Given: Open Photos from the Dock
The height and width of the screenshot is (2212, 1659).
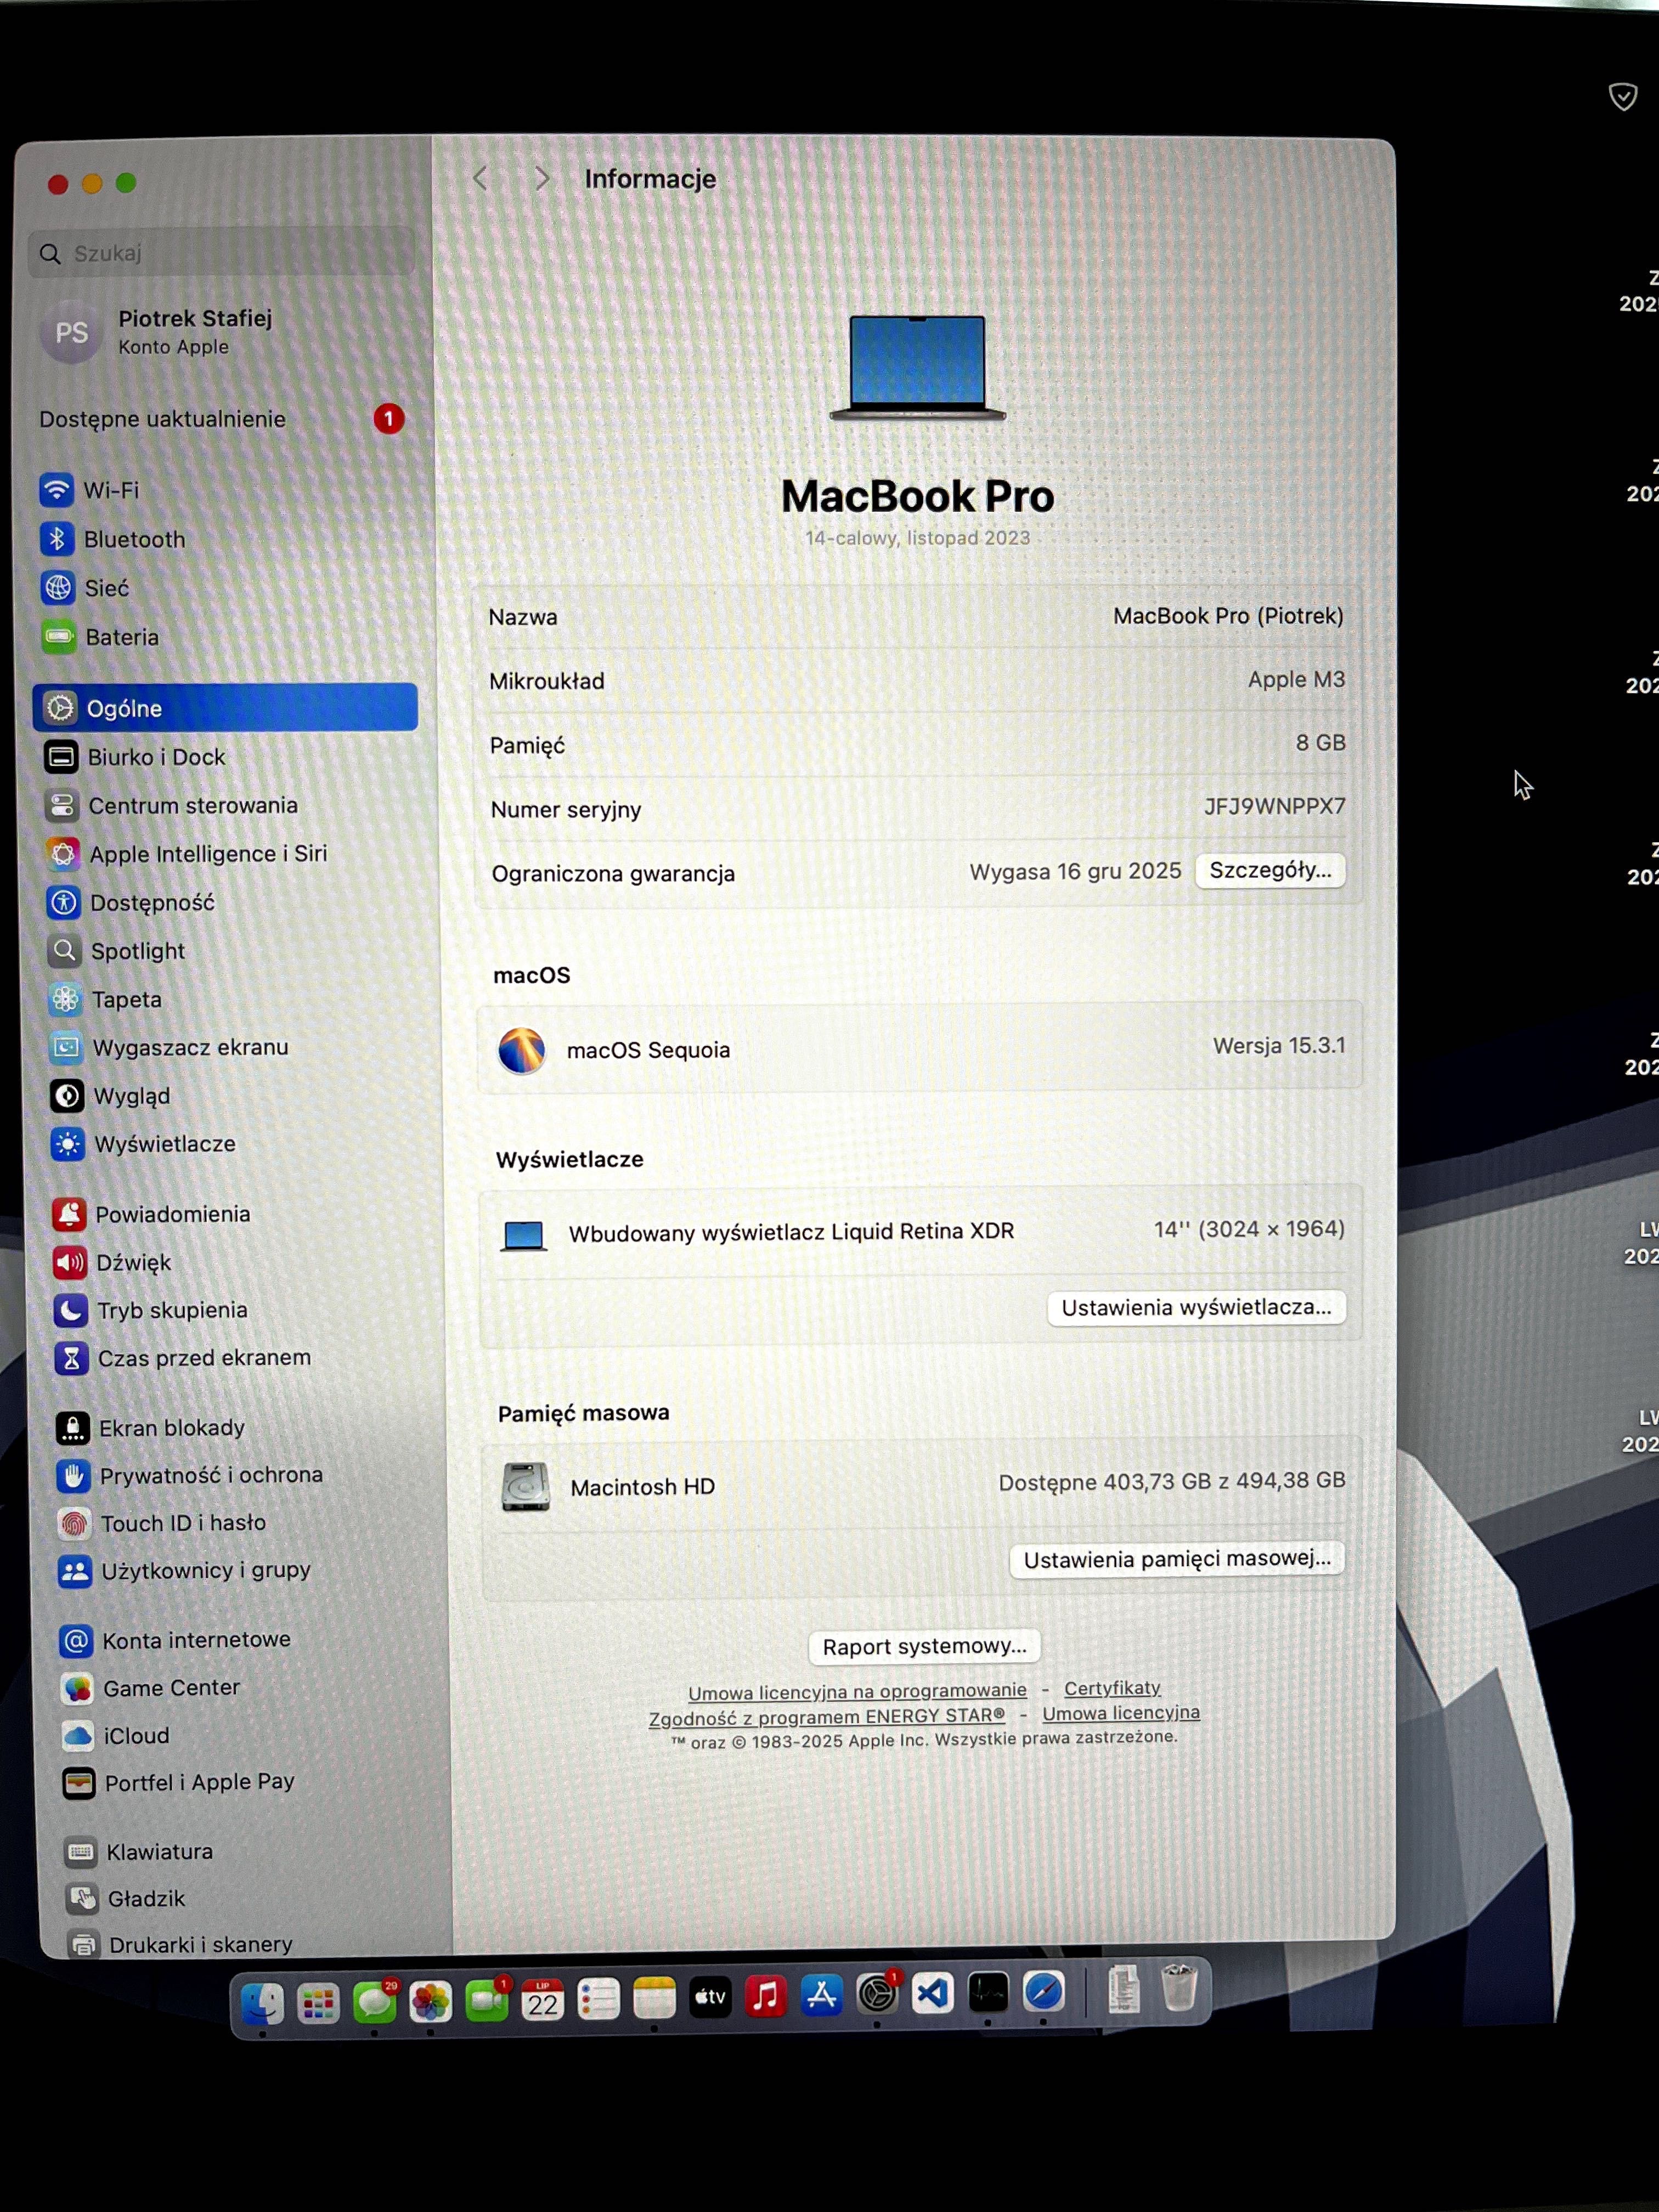Looking at the screenshot, I should pyautogui.click(x=430, y=2001).
